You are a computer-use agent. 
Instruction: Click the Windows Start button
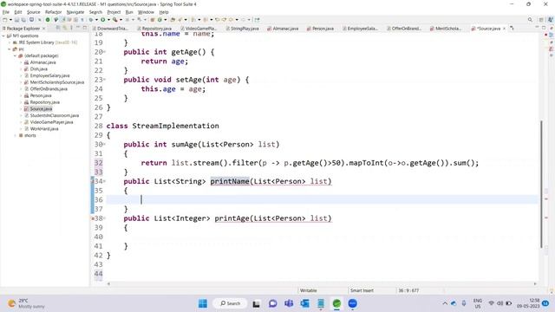(x=203, y=303)
